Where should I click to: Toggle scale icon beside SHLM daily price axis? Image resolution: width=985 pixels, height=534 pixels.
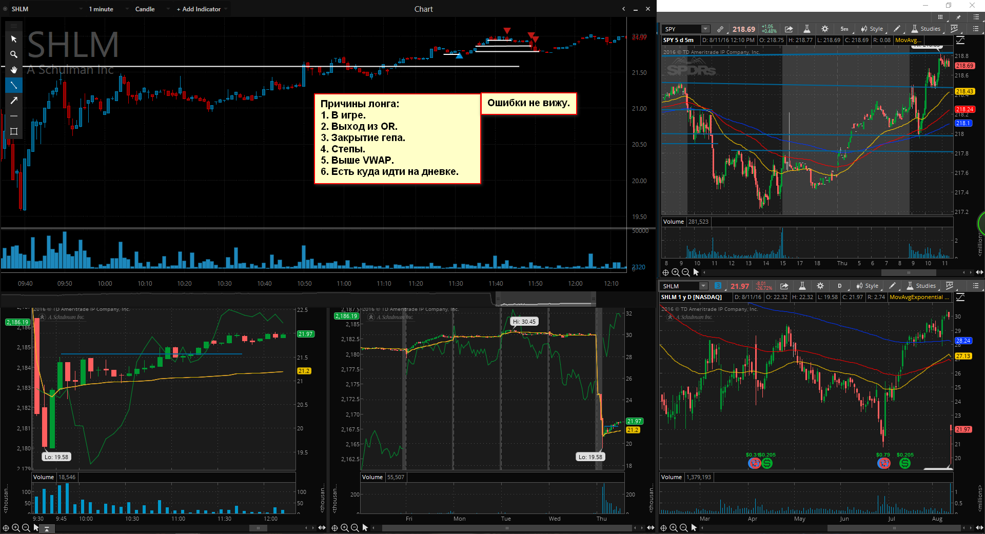[960, 297]
